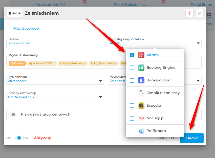Toggle the Nie/Tak active switch
The width and height of the screenshot is (215, 158).
(17, 138)
